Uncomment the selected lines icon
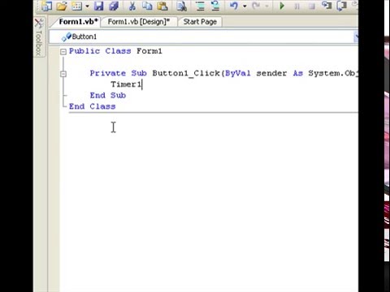The image size is (390, 292). click(x=215, y=6)
